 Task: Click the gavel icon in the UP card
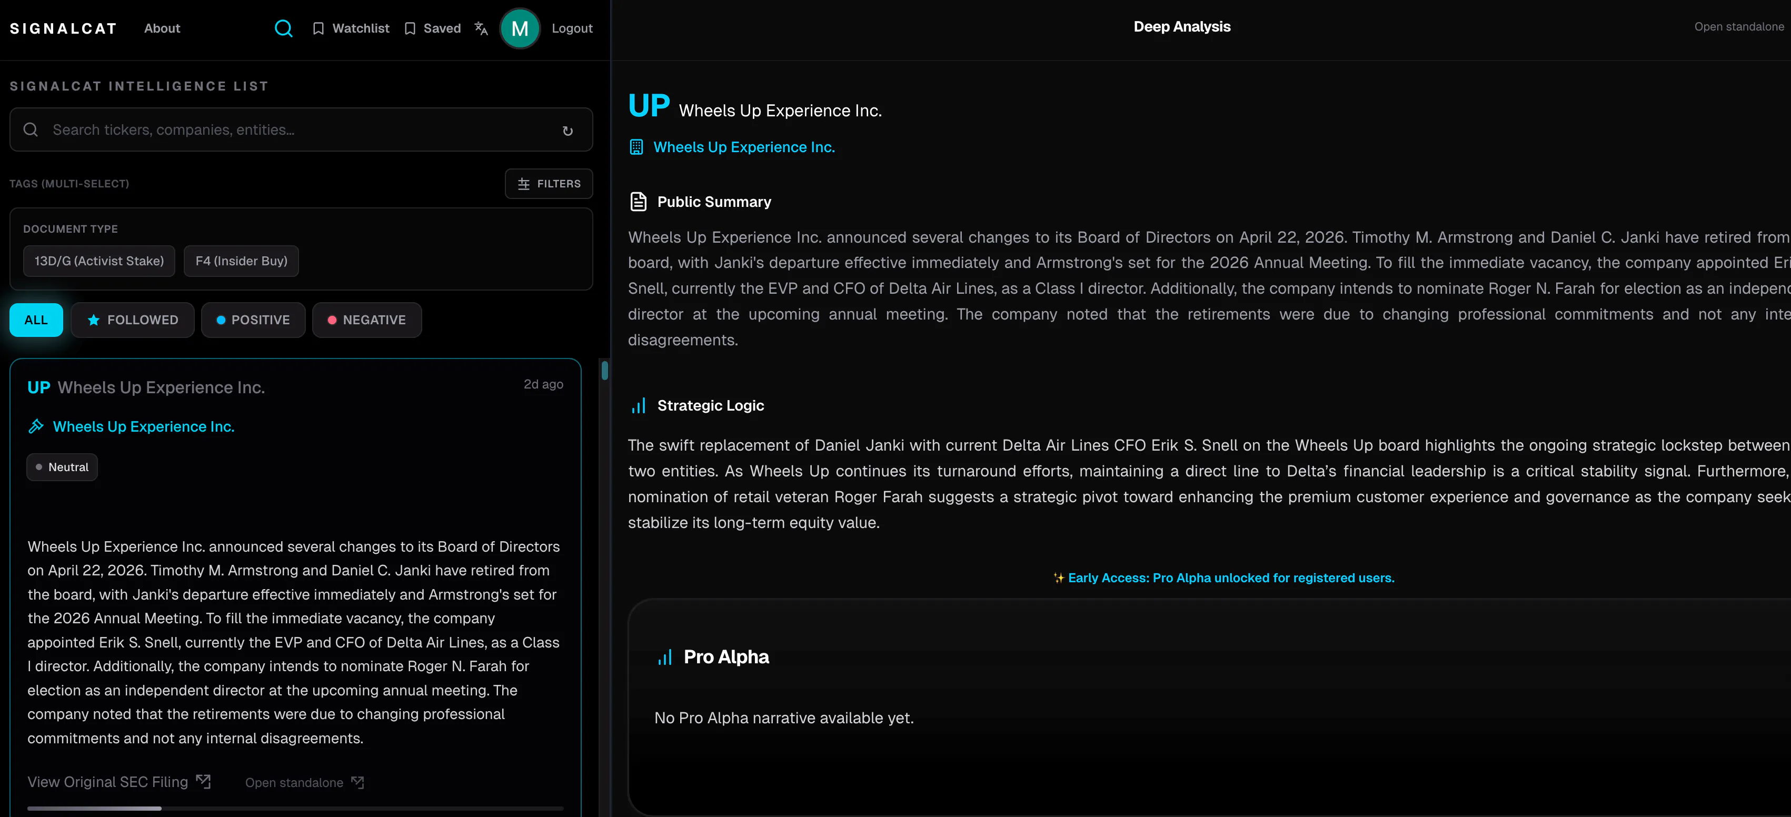(36, 426)
